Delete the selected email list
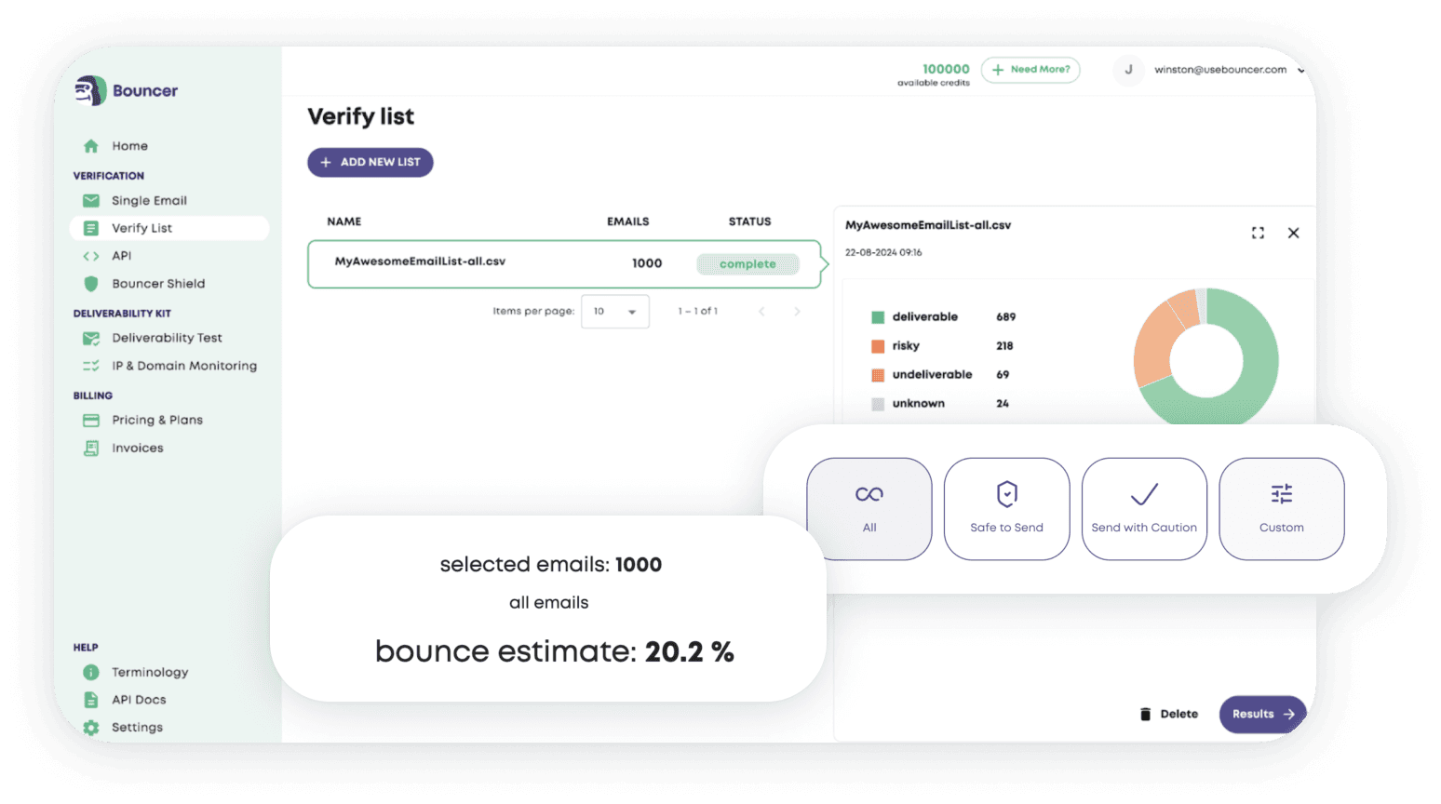The image size is (1441, 804). (x=1168, y=715)
